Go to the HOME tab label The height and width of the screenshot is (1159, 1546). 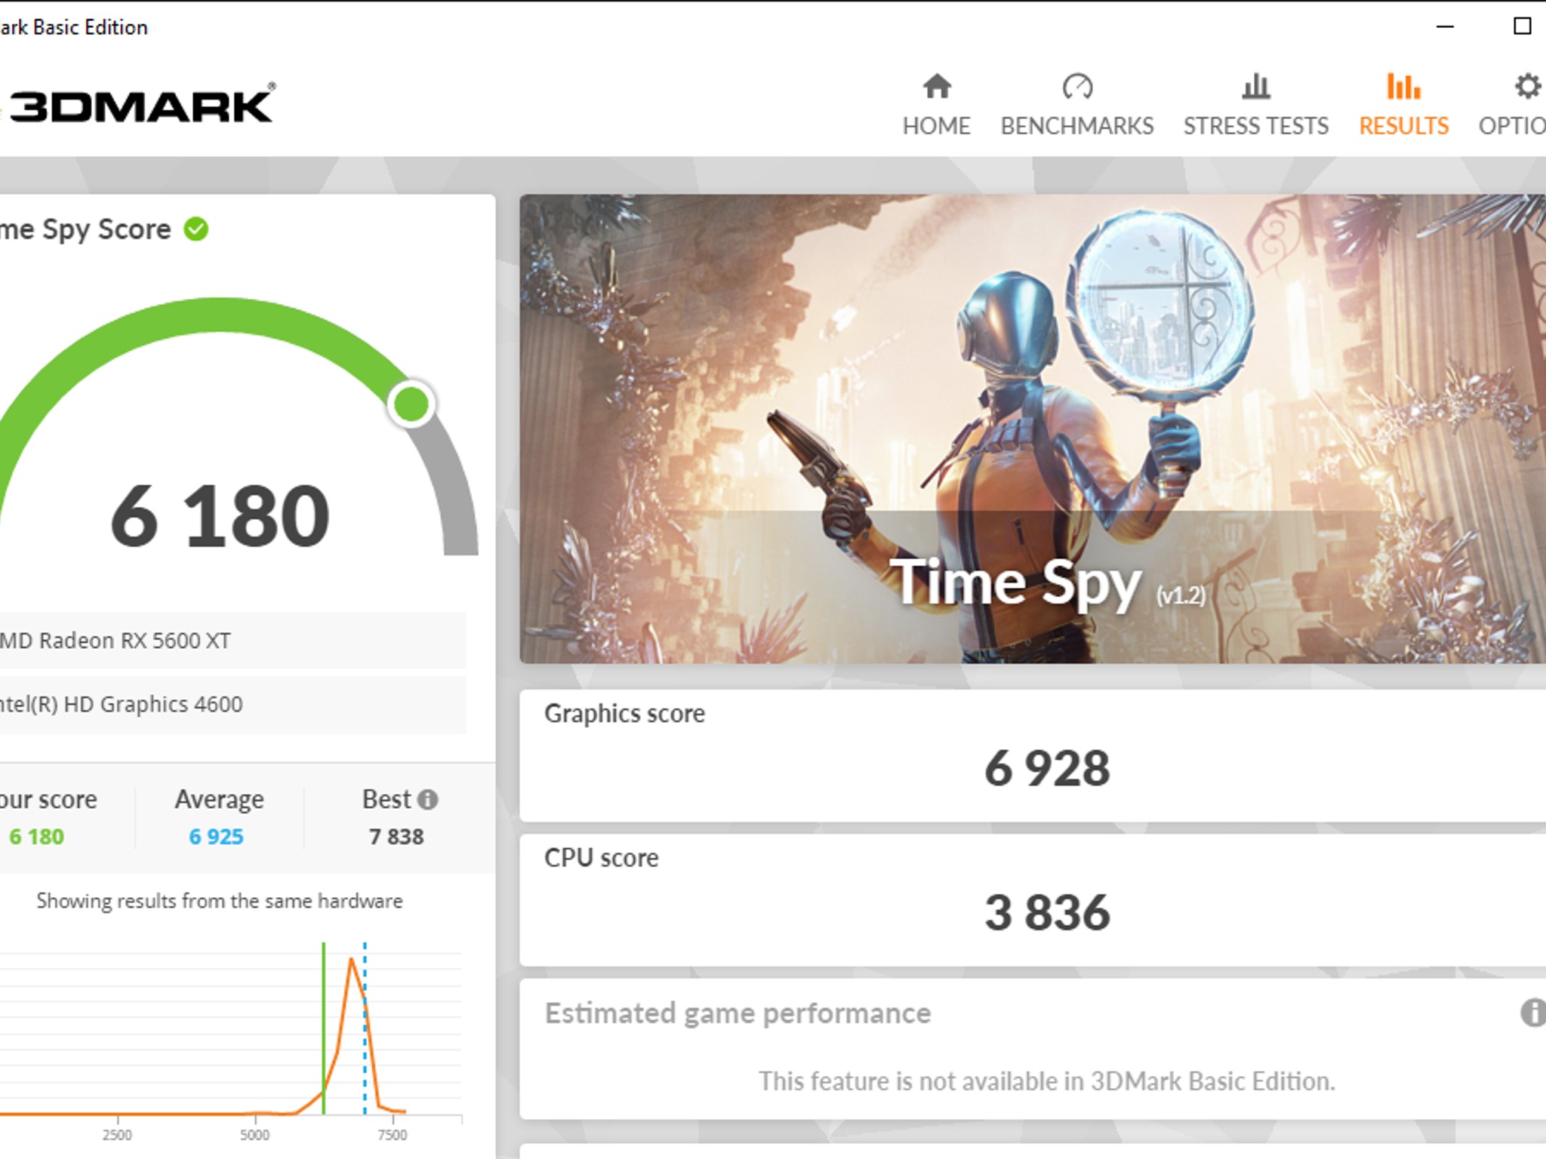pos(936,126)
